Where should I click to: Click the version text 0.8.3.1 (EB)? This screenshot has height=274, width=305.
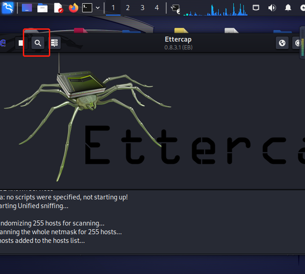[179, 48]
